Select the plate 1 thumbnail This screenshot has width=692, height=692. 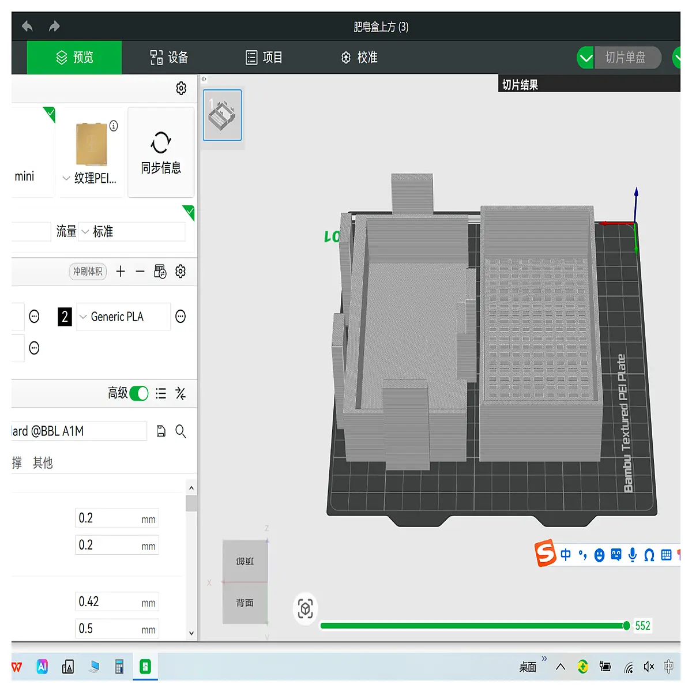pyautogui.click(x=223, y=115)
